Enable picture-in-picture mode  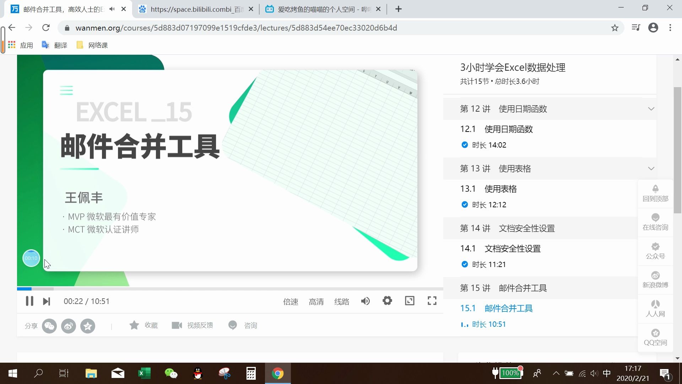tap(409, 300)
